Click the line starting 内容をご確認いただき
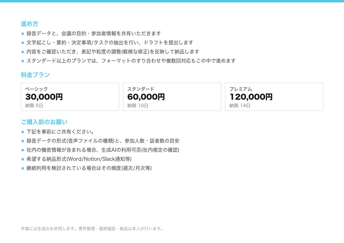 coord(113,52)
